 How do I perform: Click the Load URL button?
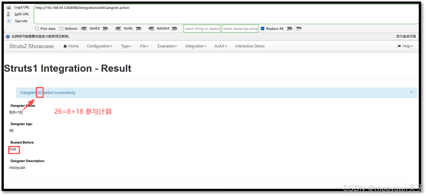tap(22, 8)
